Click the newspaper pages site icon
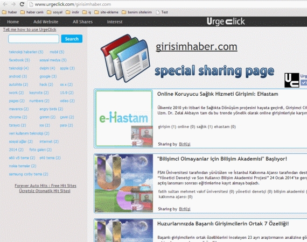Image resolution: width=307 pixels, height=242 pixels. click(x=125, y=58)
